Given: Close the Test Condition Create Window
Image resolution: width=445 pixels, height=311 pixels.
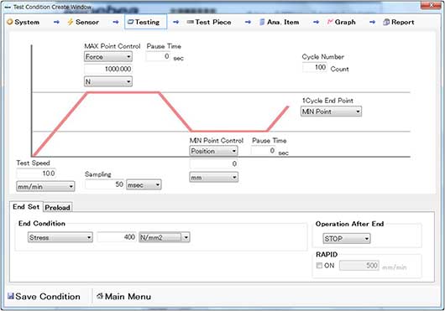Looking at the screenshot, I should coord(431,5).
